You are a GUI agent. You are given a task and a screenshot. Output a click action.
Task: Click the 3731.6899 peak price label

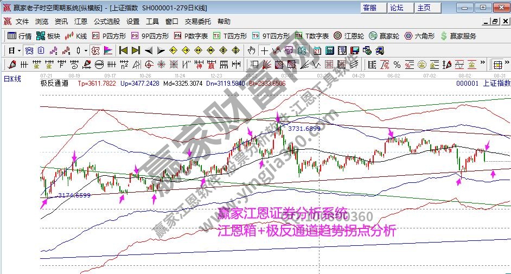pos(303,129)
